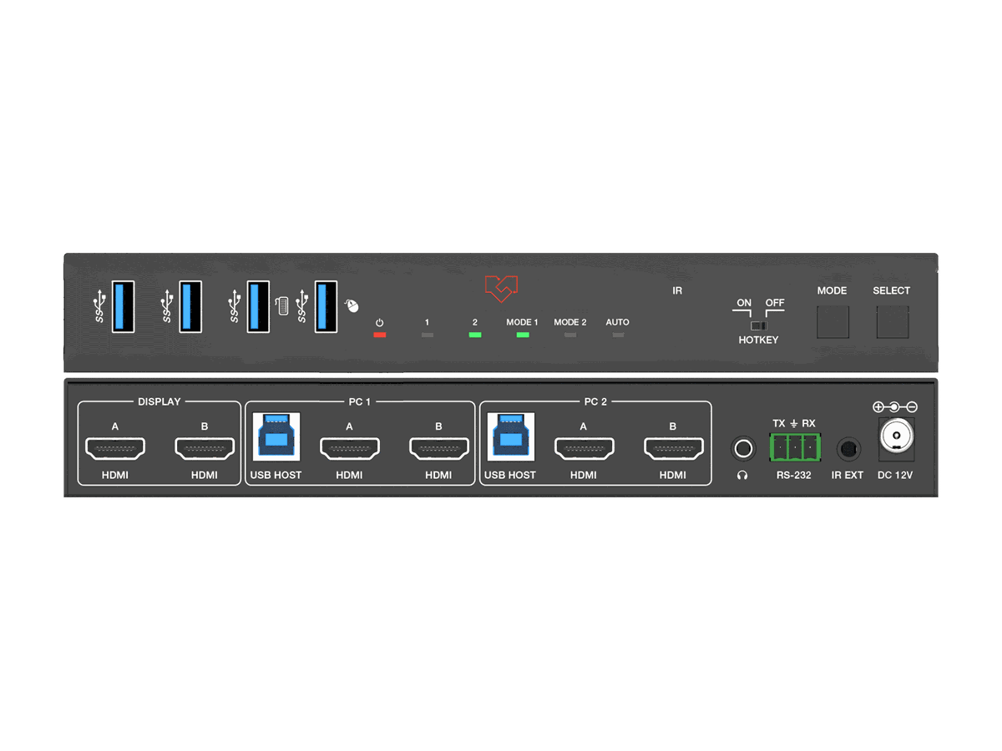1002x751 pixels.
Task: Click the DC 12V power connector
Action: coord(896,439)
